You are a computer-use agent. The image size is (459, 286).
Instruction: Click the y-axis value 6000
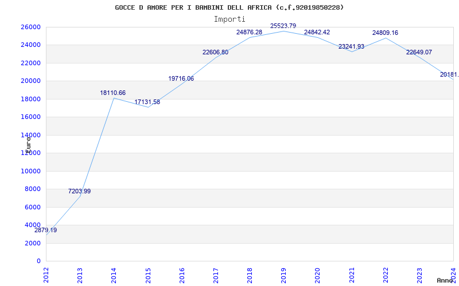pos(33,207)
